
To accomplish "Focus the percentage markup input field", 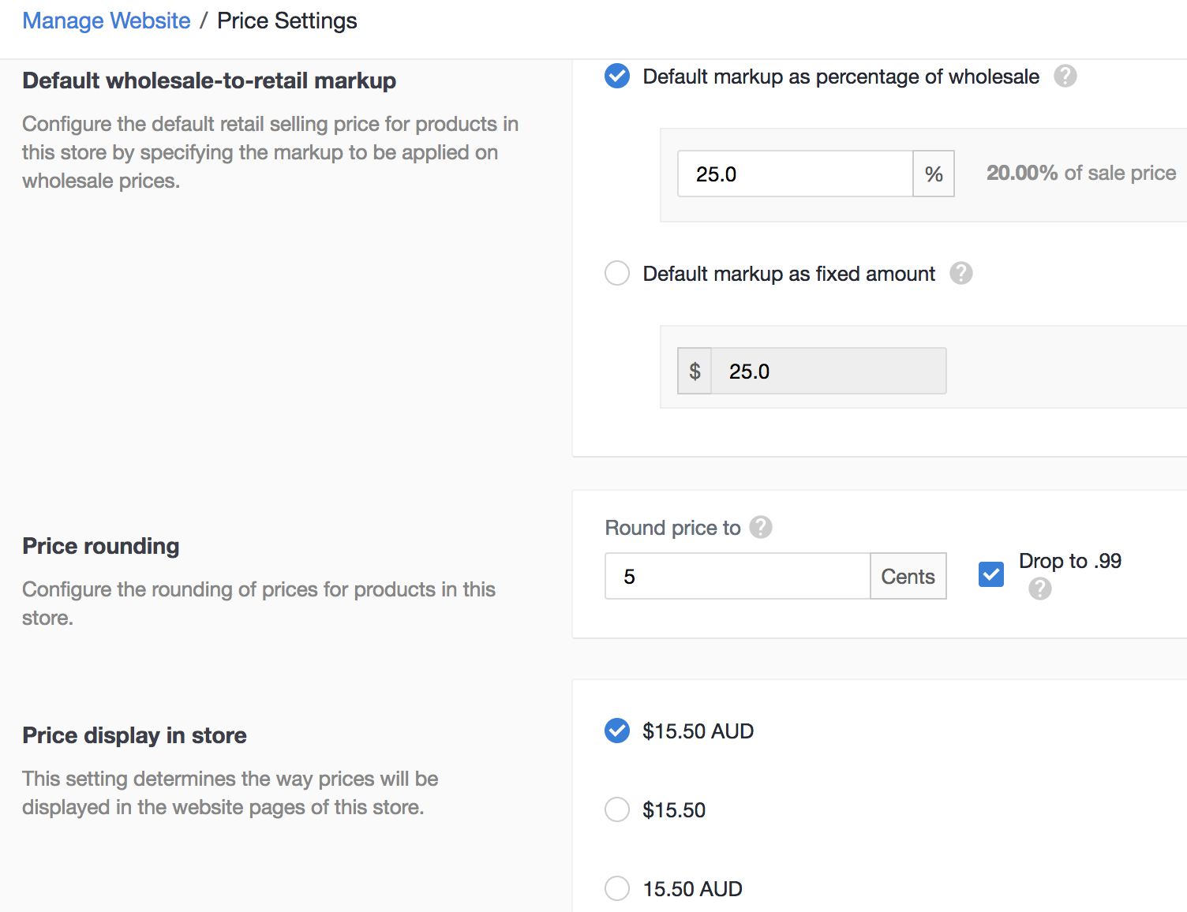I will point(795,174).
